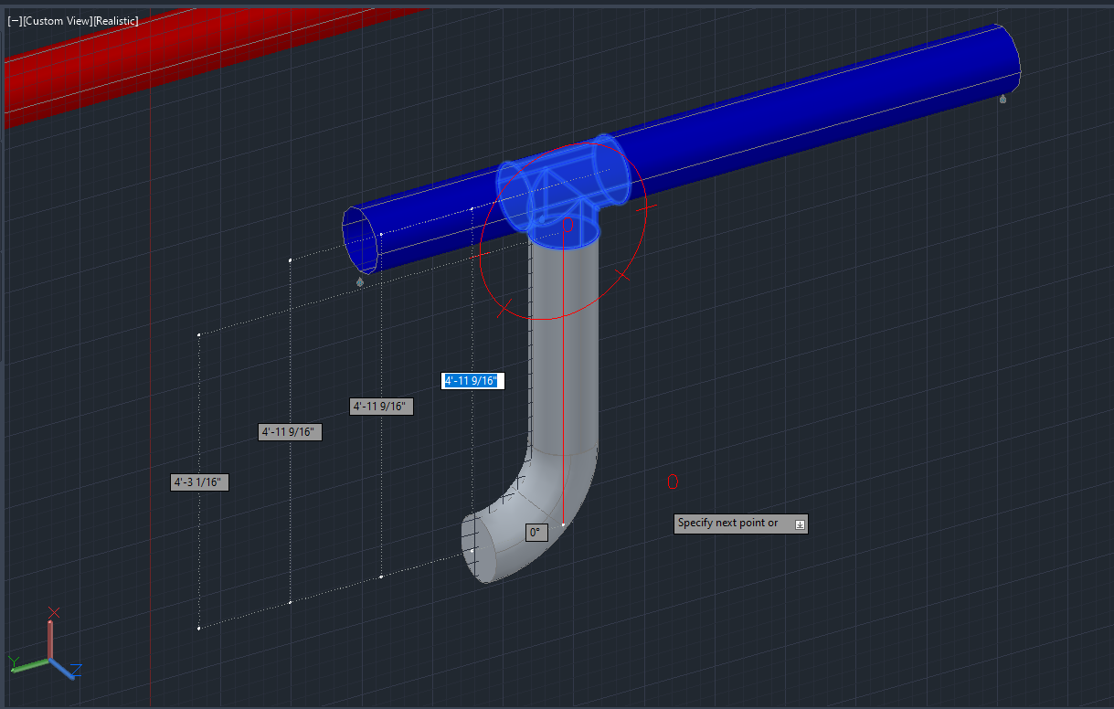Click the 0° angle input field

tap(536, 532)
